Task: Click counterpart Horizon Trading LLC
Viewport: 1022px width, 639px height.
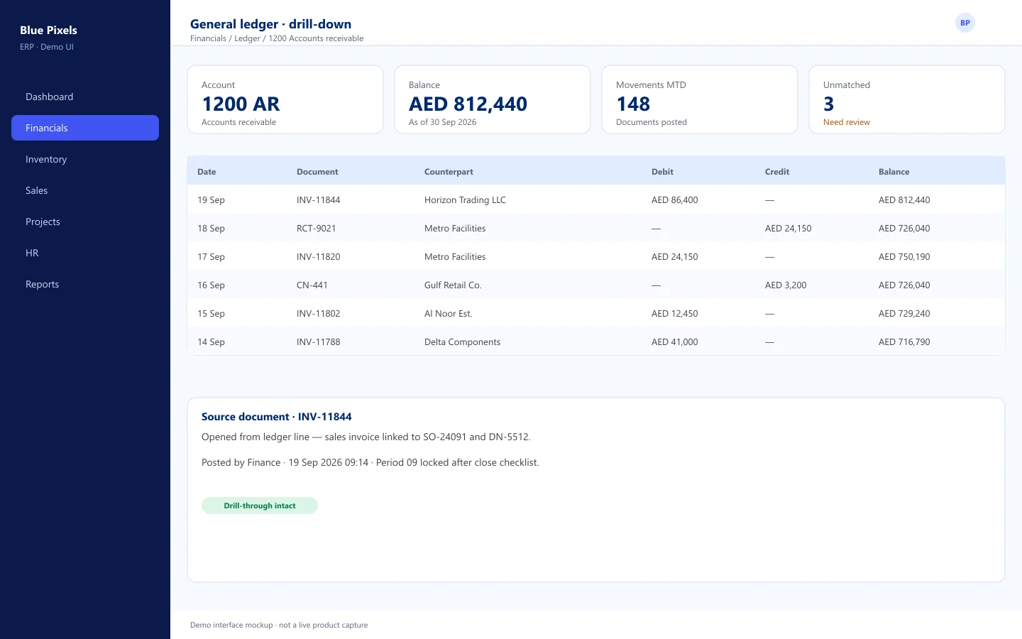Action: [465, 200]
